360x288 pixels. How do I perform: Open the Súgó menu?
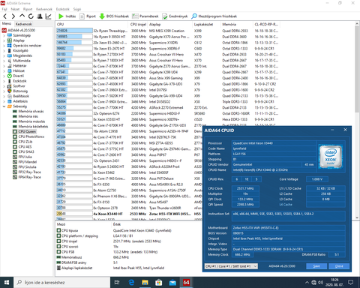[77, 9]
